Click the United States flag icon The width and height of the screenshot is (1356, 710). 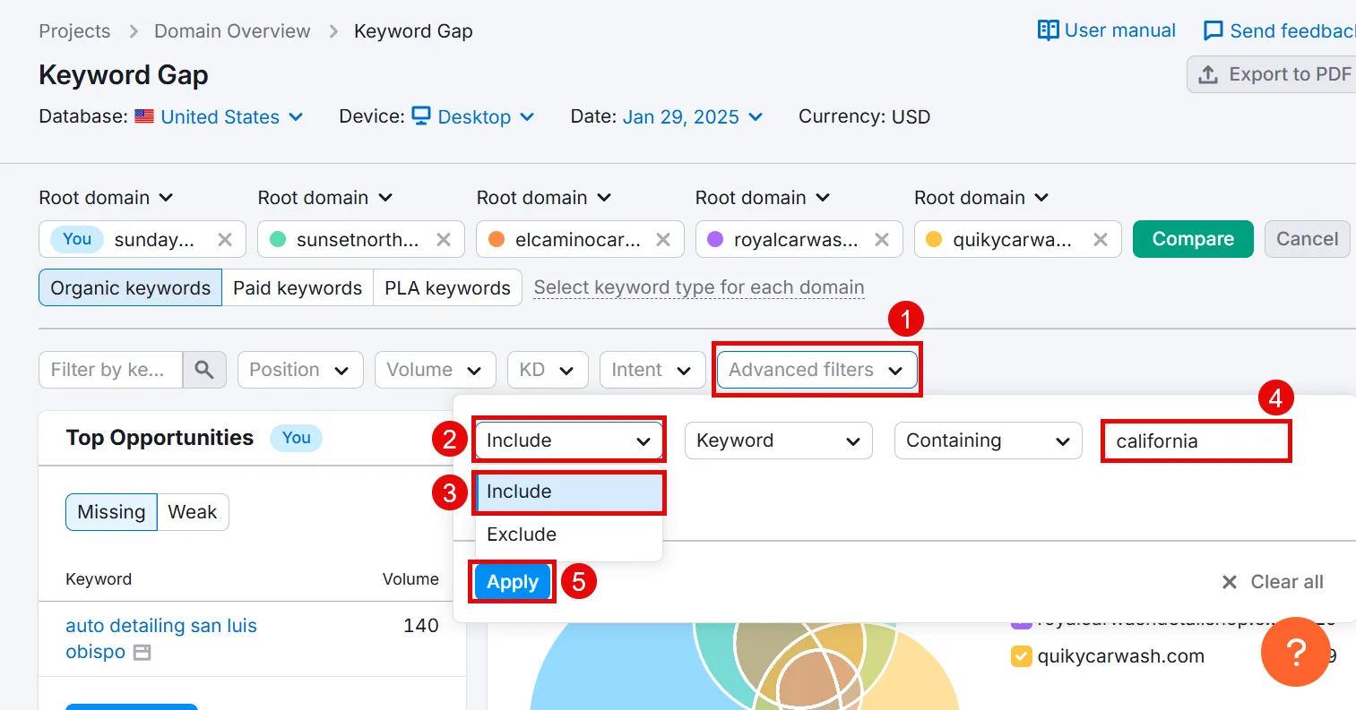[144, 116]
